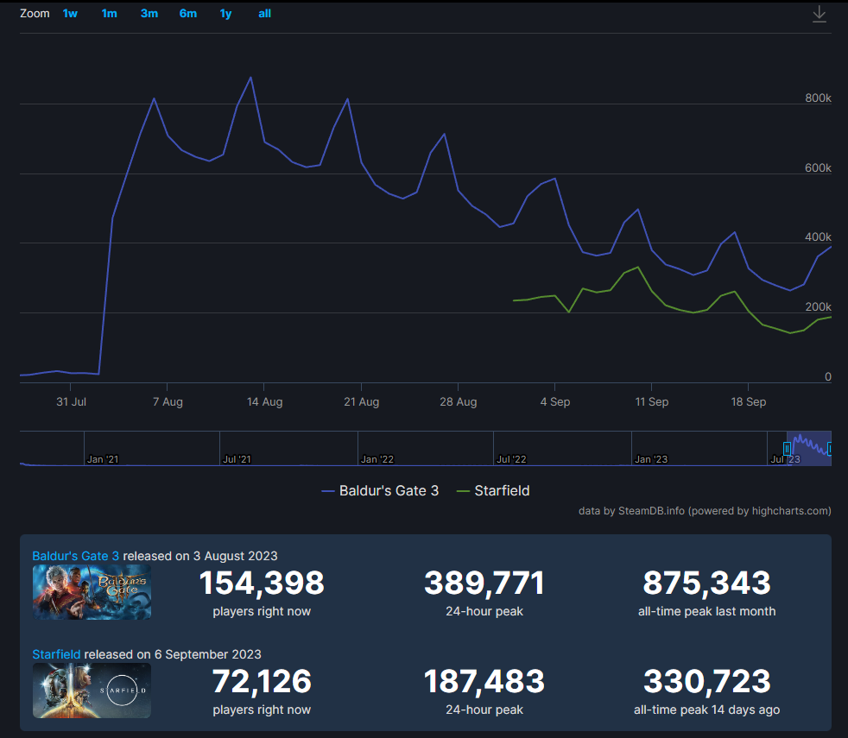Viewport: 848px width, 738px height.
Task: Click the 31 Jul x-axis label
Action: point(72,401)
